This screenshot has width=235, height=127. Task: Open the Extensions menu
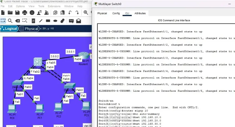(54, 6)
